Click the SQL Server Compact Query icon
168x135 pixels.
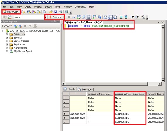(44, 12)
